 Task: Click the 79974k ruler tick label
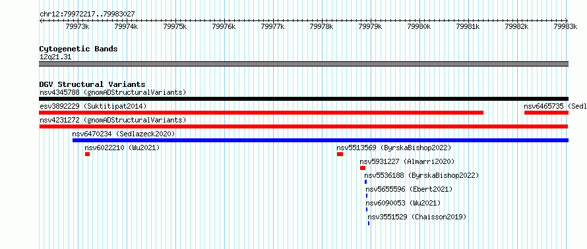tap(126, 26)
